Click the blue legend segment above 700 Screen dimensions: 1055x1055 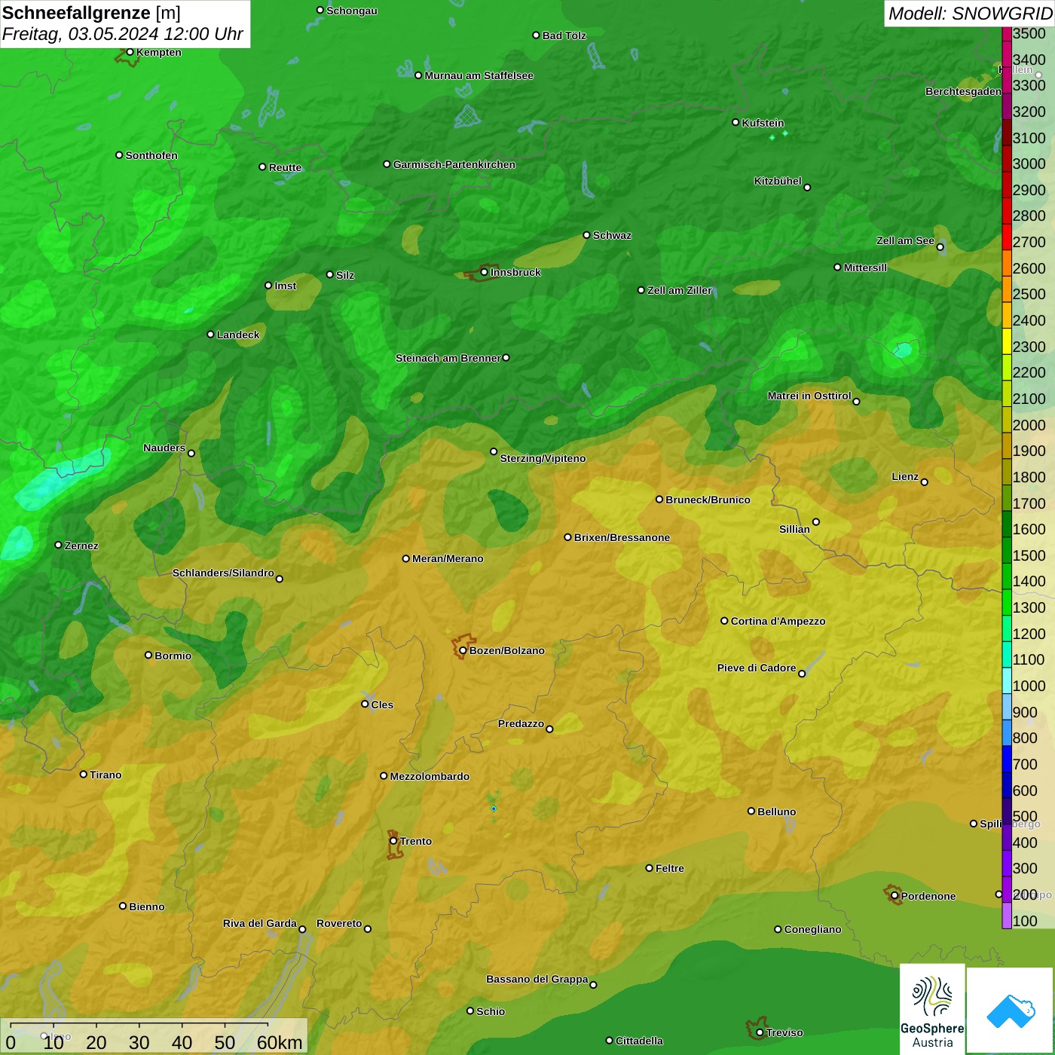pyautogui.click(x=1007, y=758)
